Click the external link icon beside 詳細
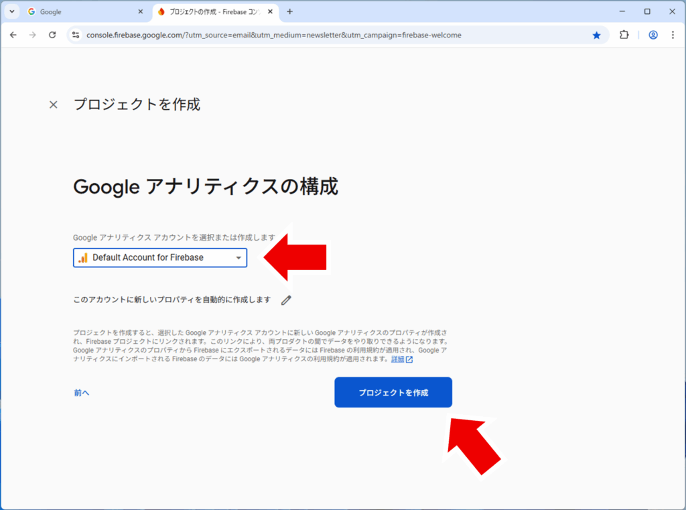 (x=409, y=359)
